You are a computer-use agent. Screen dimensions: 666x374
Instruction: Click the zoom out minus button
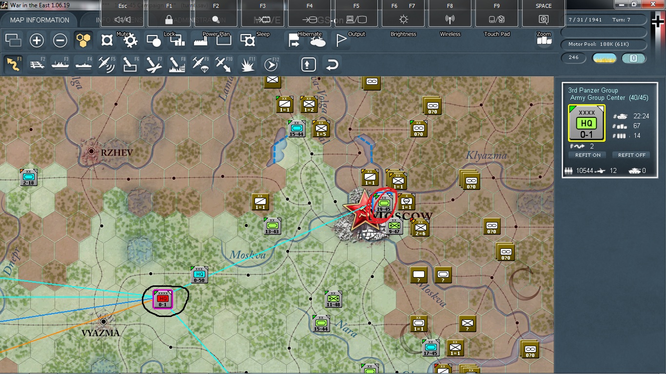coord(60,40)
